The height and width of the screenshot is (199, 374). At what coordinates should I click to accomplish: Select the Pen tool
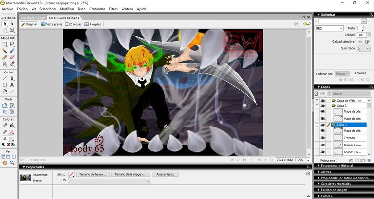12,78
